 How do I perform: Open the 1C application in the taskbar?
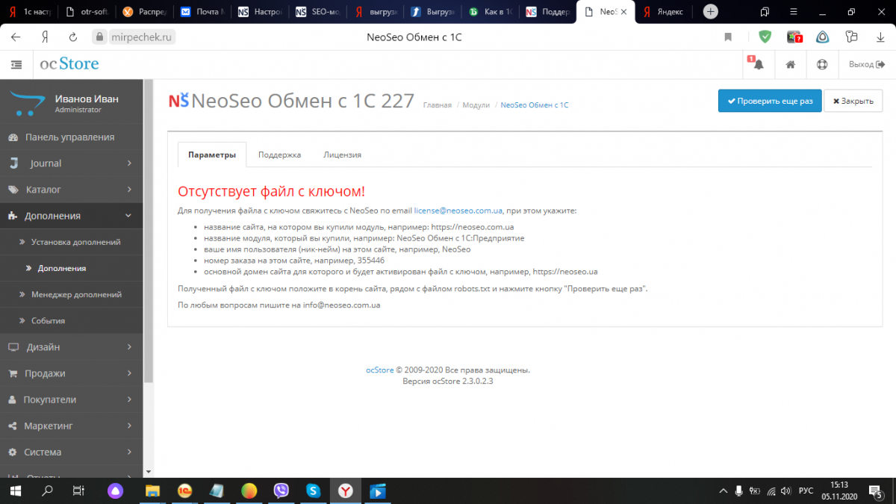pos(184,491)
